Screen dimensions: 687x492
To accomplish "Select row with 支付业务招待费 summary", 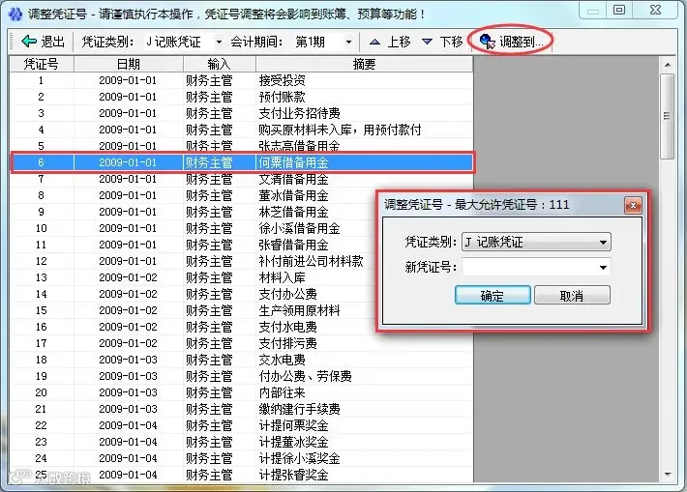I will (241, 113).
